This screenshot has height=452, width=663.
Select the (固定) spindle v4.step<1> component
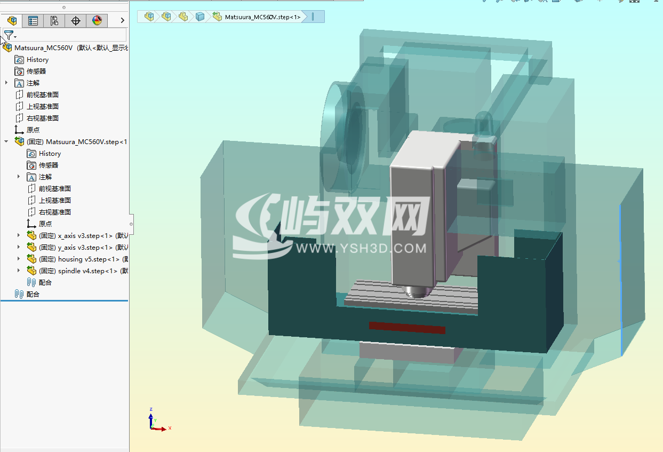(83, 271)
